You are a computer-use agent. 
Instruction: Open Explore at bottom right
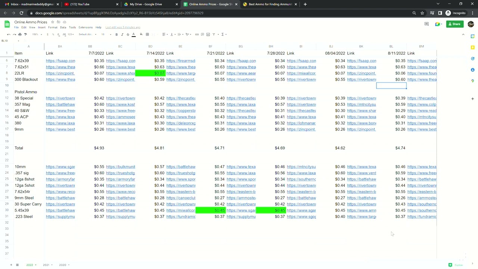click(456, 265)
